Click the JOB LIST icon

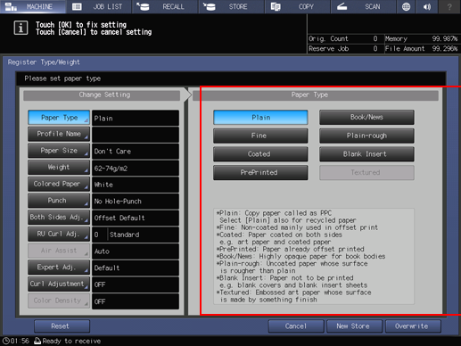click(77, 6)
